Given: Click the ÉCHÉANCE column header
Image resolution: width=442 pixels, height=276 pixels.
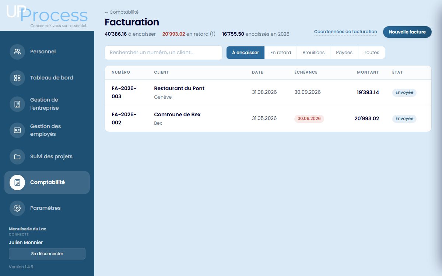Looking at the screenshot, I should [x=306, y=72].
